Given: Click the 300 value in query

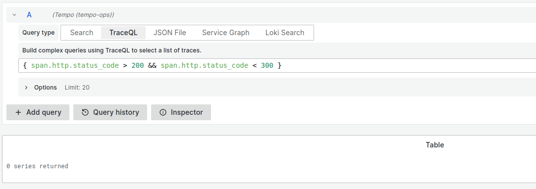Looking at the screenshot, I should pyautogui.click(x=267, y=65).
